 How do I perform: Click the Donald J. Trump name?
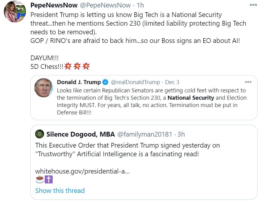point(79,82)
